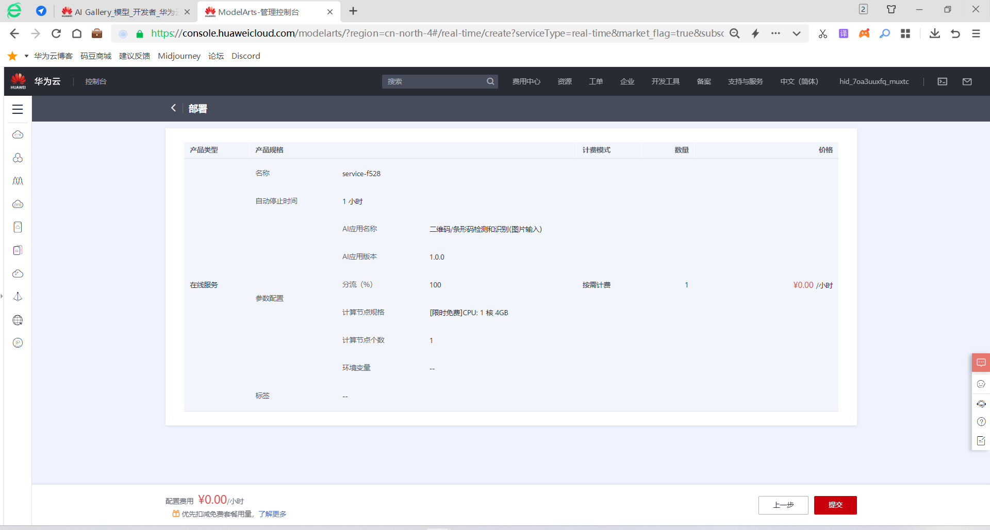The height and width of the screenshot is (530, 990).
Task: Click the red 提交 button
Action: coord(835,505)
